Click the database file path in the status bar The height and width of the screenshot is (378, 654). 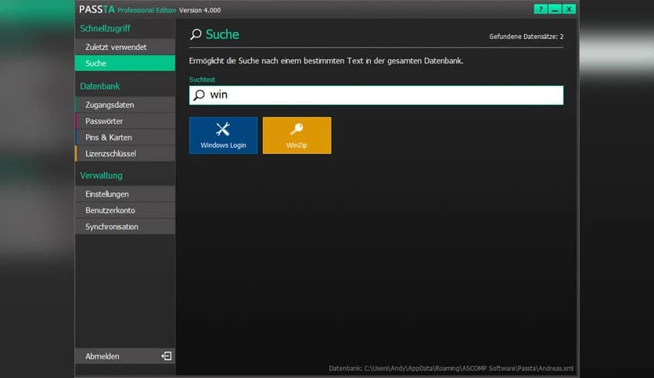pos(452,368)
